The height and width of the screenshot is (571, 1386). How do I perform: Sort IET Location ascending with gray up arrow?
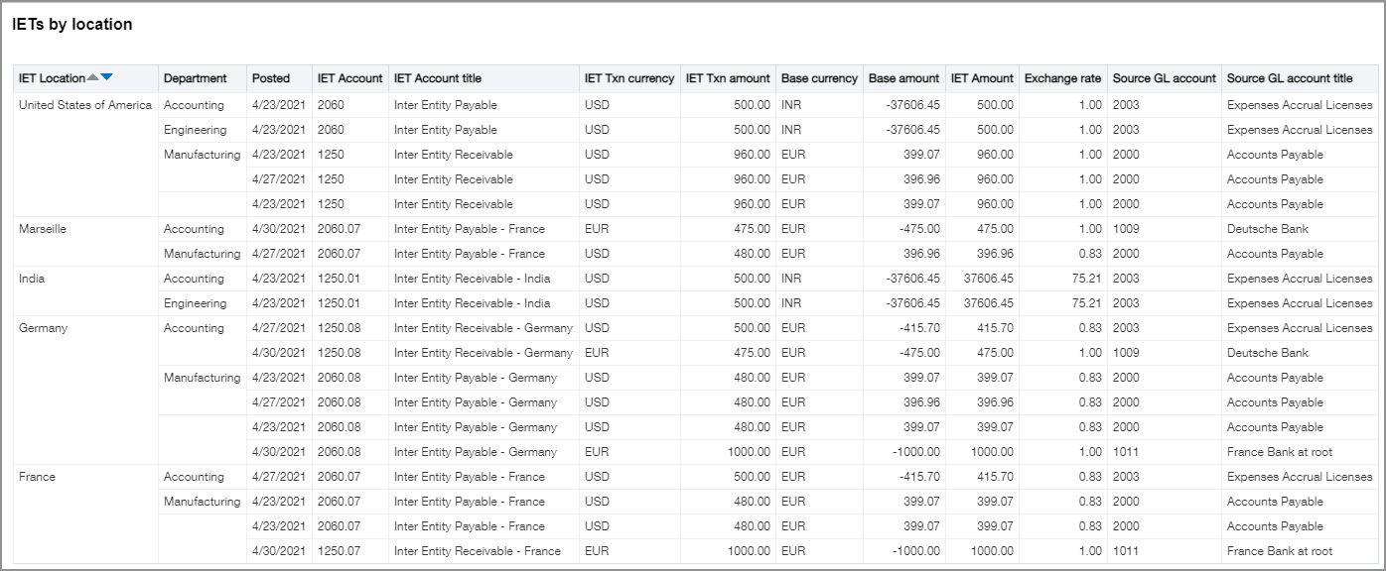tap(93, 78)
